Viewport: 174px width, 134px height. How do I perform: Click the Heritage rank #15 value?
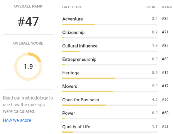pyautogui.click(x=165, y=73)
